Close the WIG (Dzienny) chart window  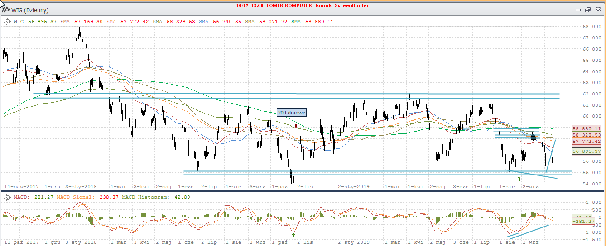click(x=598, y=9)
